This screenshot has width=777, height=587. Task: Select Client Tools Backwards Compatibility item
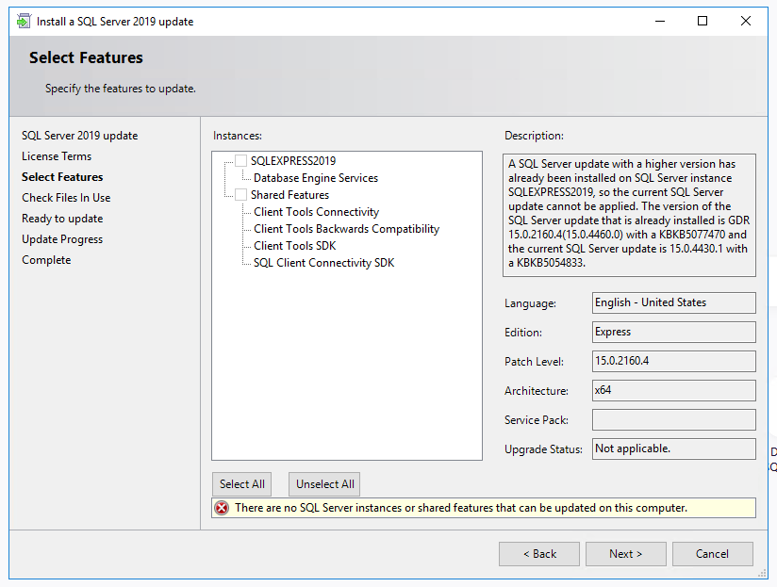pos(346,229)
